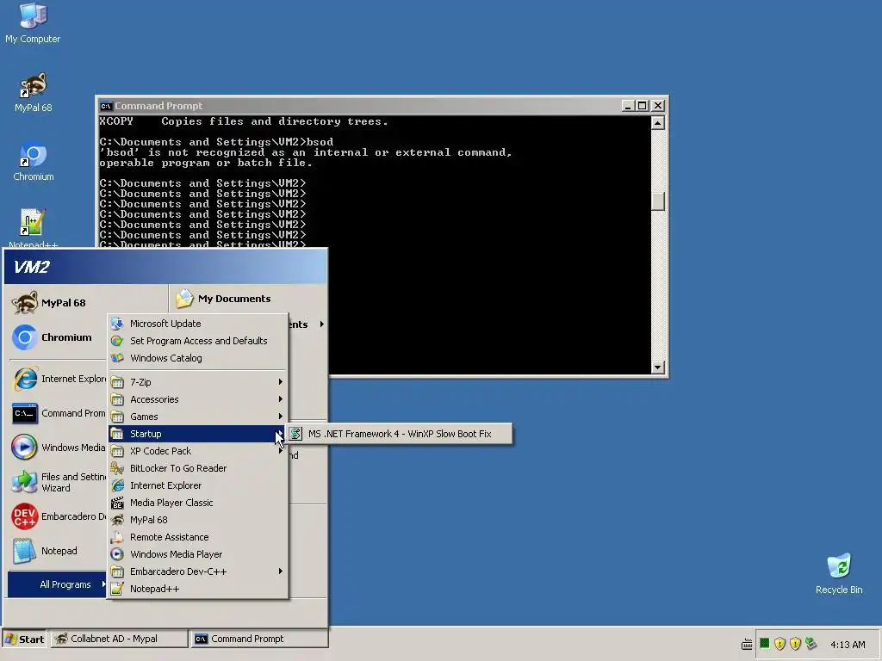
Task: Launch Notepad++ from All Programs list
Action: [198, 589]
